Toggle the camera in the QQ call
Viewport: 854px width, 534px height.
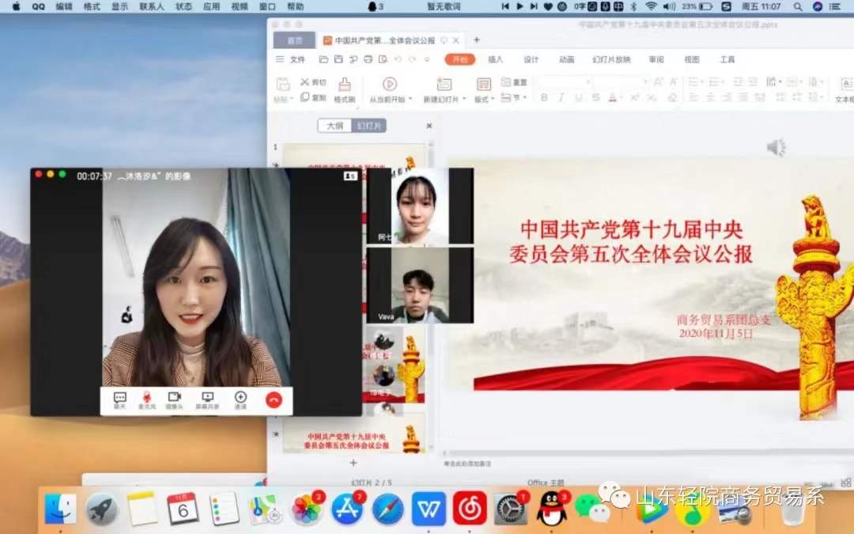[x=174, y=400]
